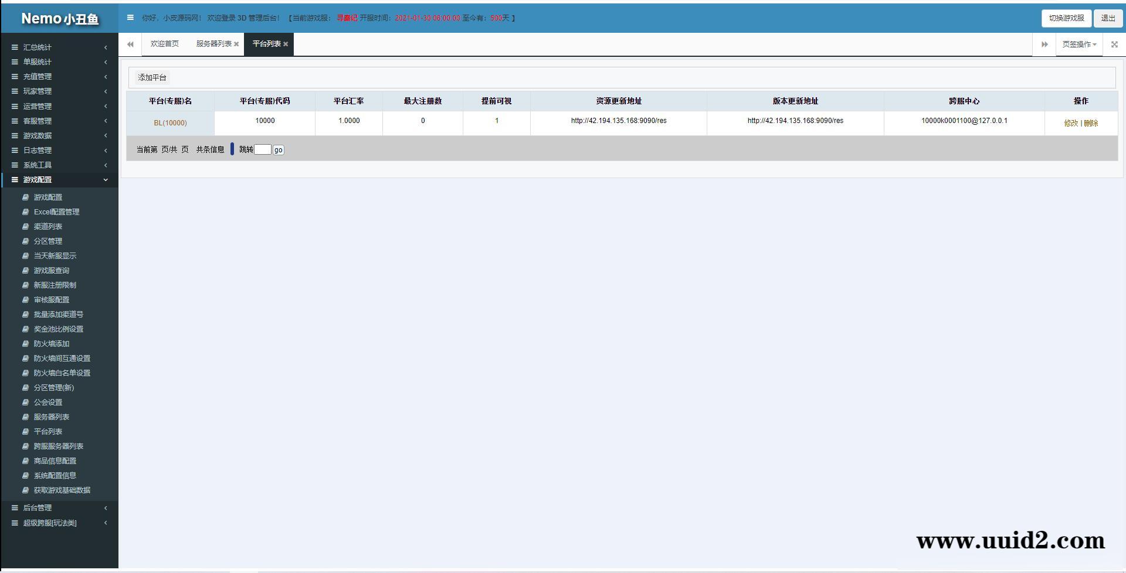Image resolution: width=1126 pixels, height=573 pixels.
Task: Open the 页签操作 dropdown
Action: point(1078,45)
